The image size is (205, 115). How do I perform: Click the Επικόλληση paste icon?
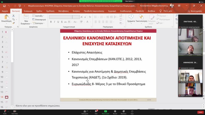tap(6, 17)
